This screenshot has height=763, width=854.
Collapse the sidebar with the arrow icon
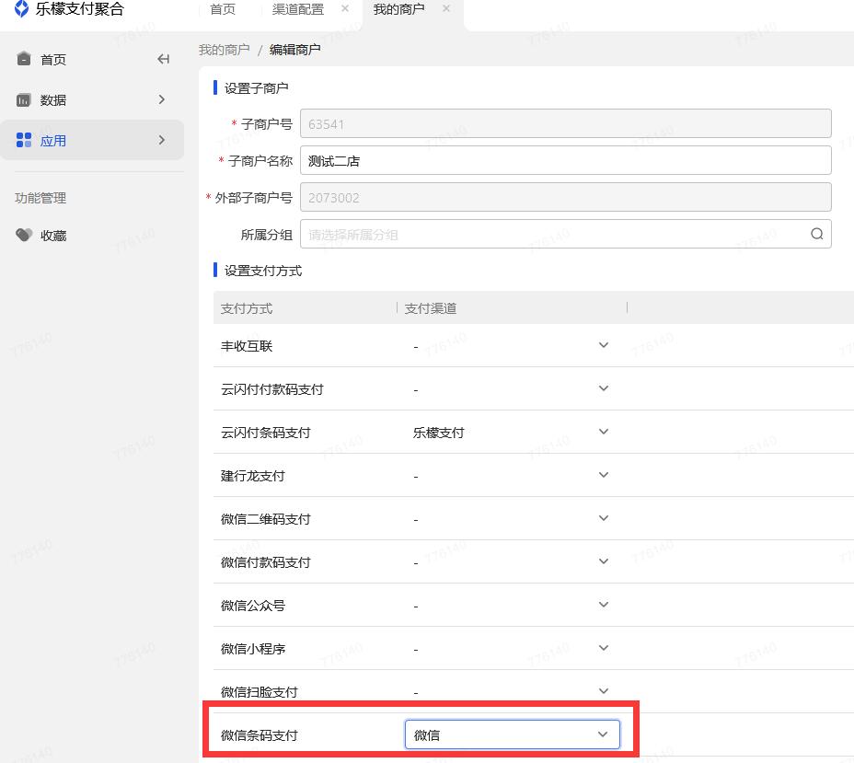163,59
